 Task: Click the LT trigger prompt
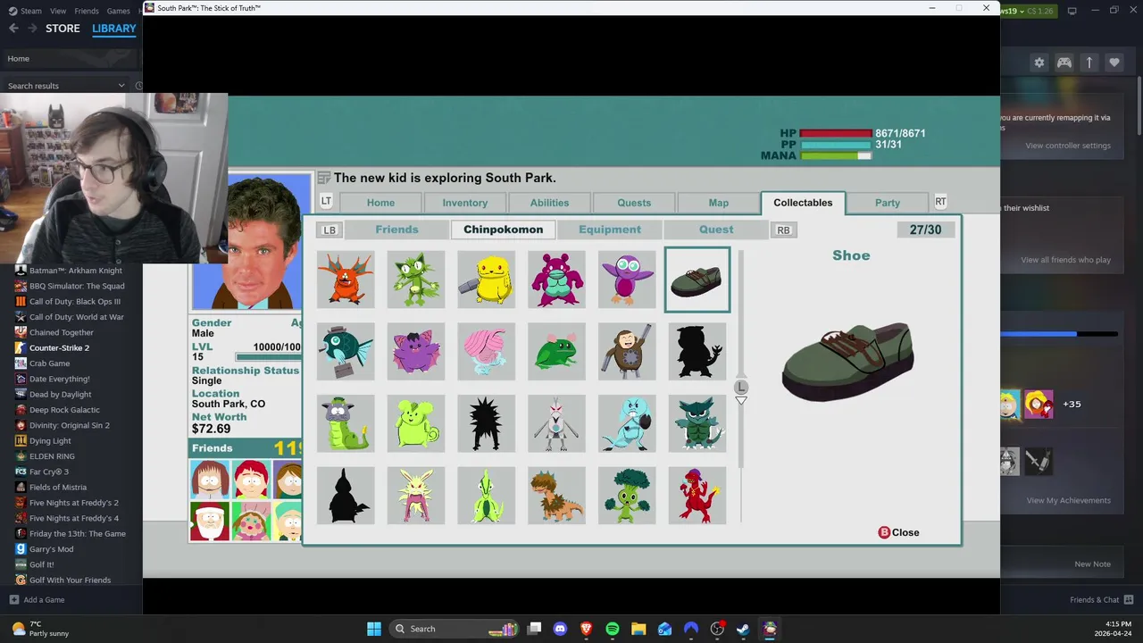[x=326, y=202]
